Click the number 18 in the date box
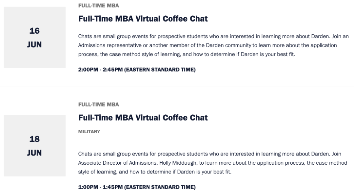 coord(34,139)
